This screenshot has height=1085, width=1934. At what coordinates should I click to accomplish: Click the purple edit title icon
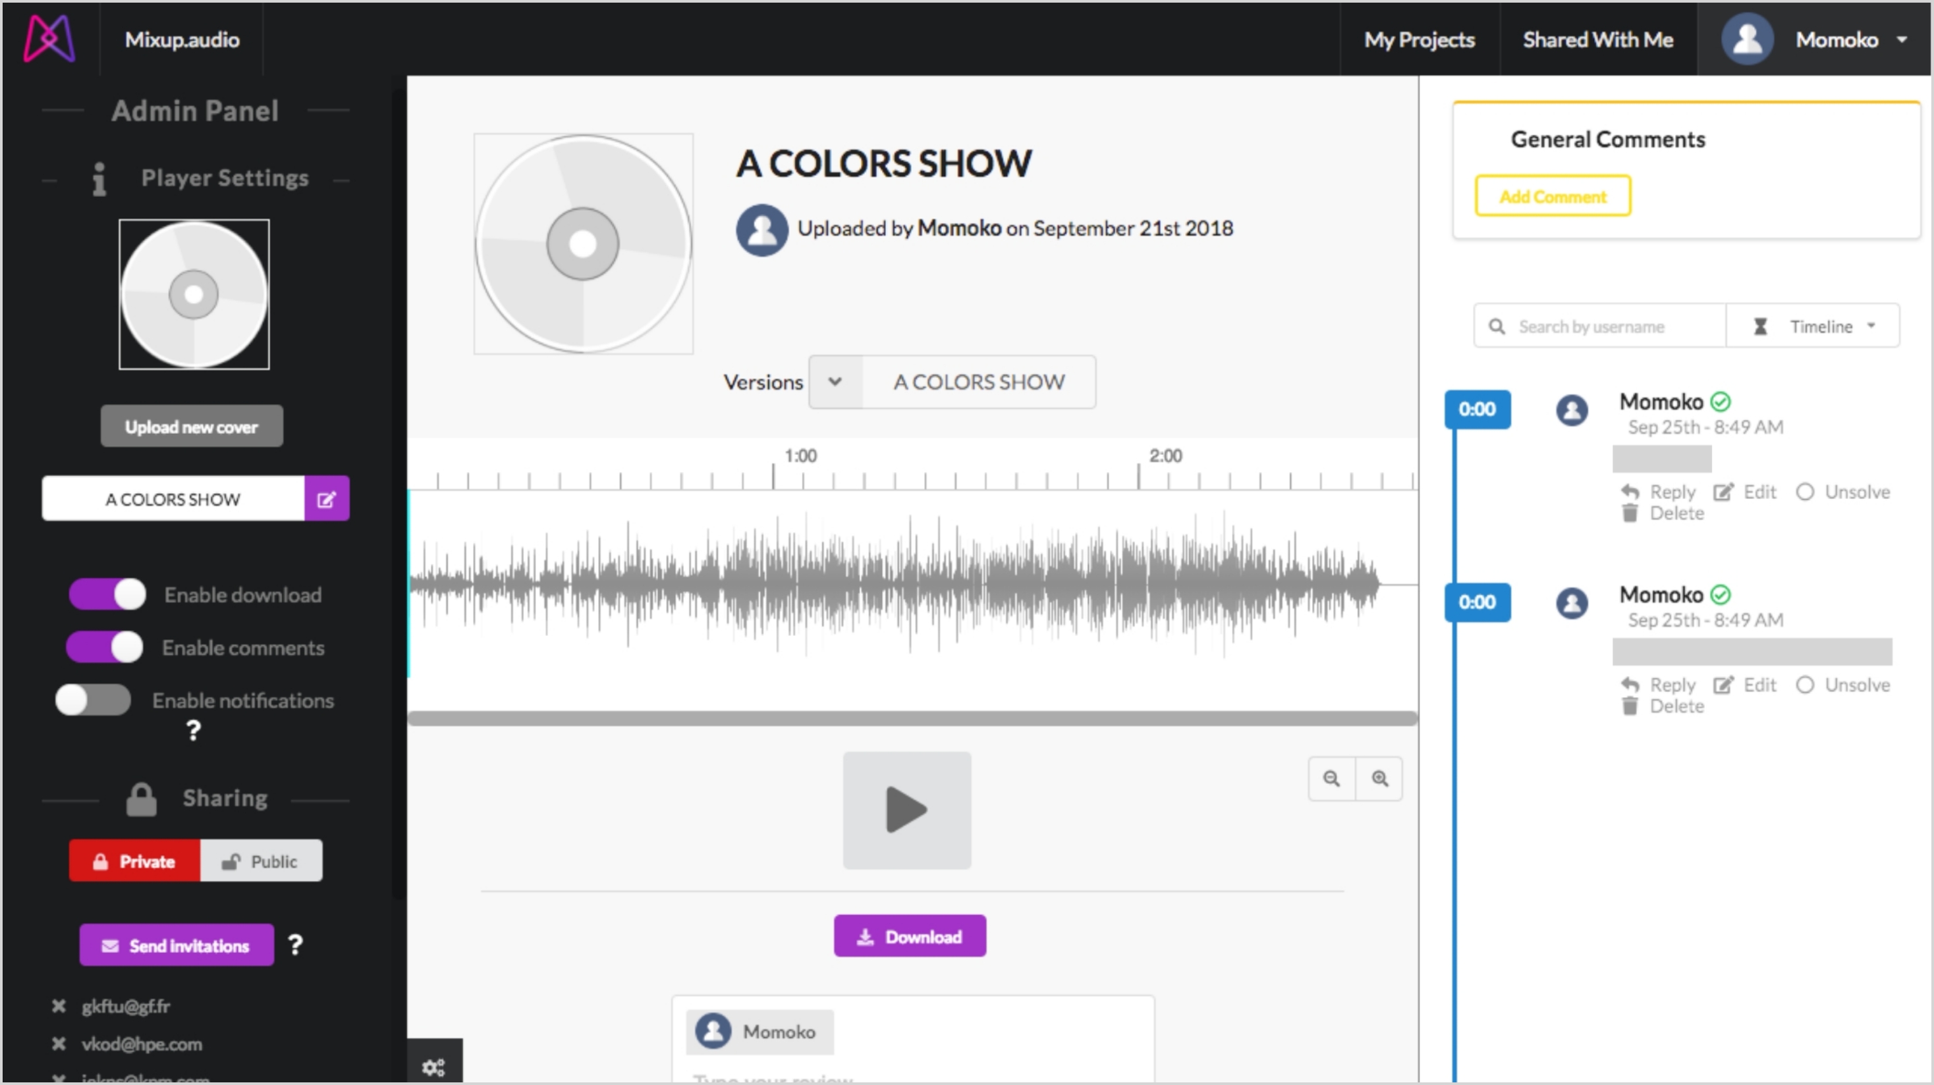327,498
